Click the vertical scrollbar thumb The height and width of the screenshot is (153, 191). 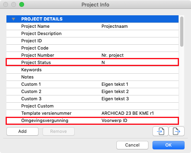click(x=182, y=32)
